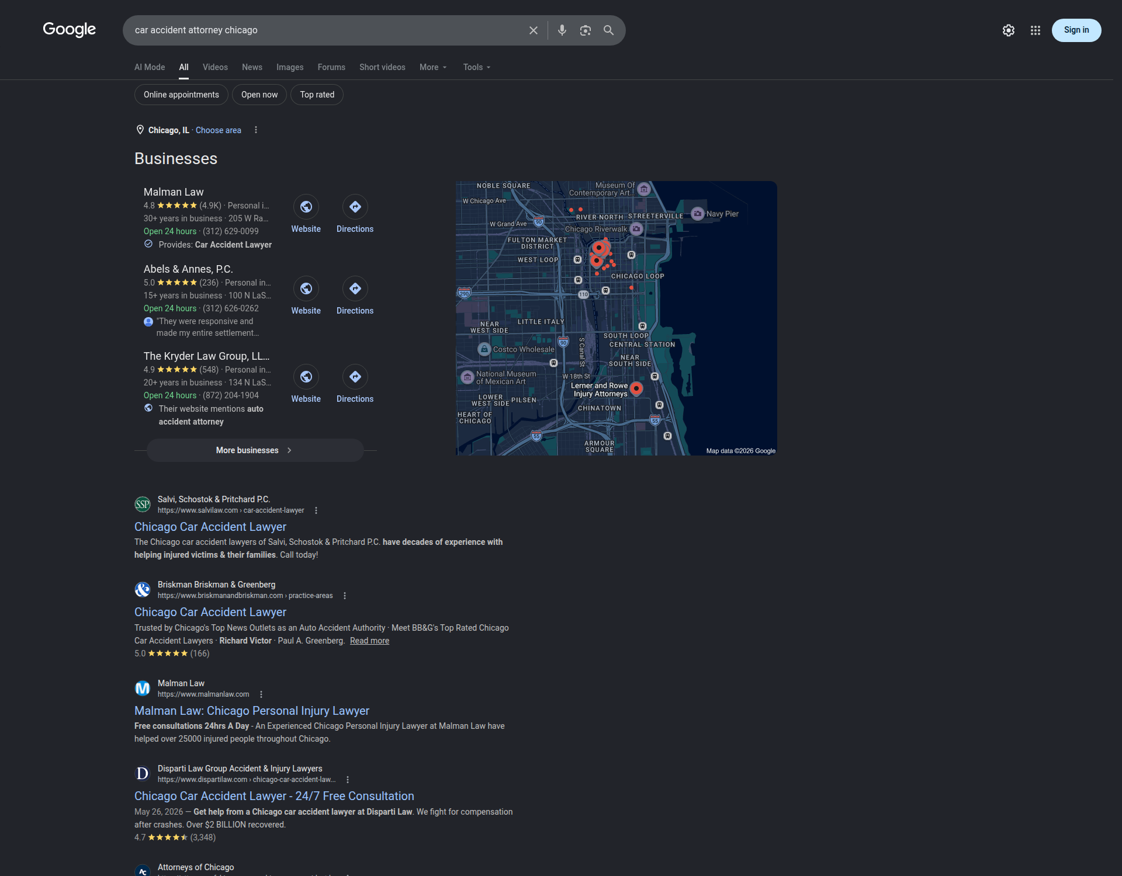Image resolution: width=1122 pixels, height=876 pixels.
Task: Get Directions icon for Malman Law
Action: click(x=355, y=207)
